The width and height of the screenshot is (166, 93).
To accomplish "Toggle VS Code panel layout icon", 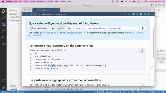I will click(x=156, y=5).
